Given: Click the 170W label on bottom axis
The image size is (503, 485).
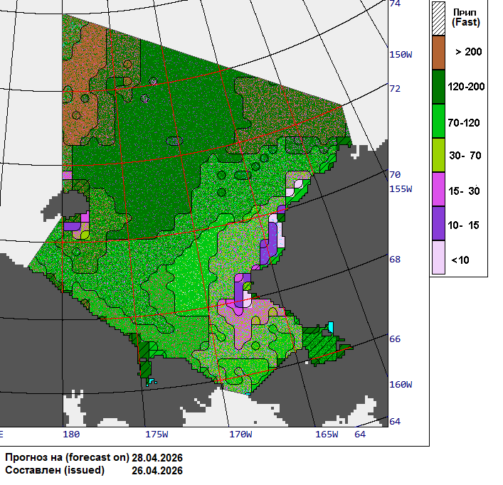Looking at the screenshot, I should [x=240, y=434].
